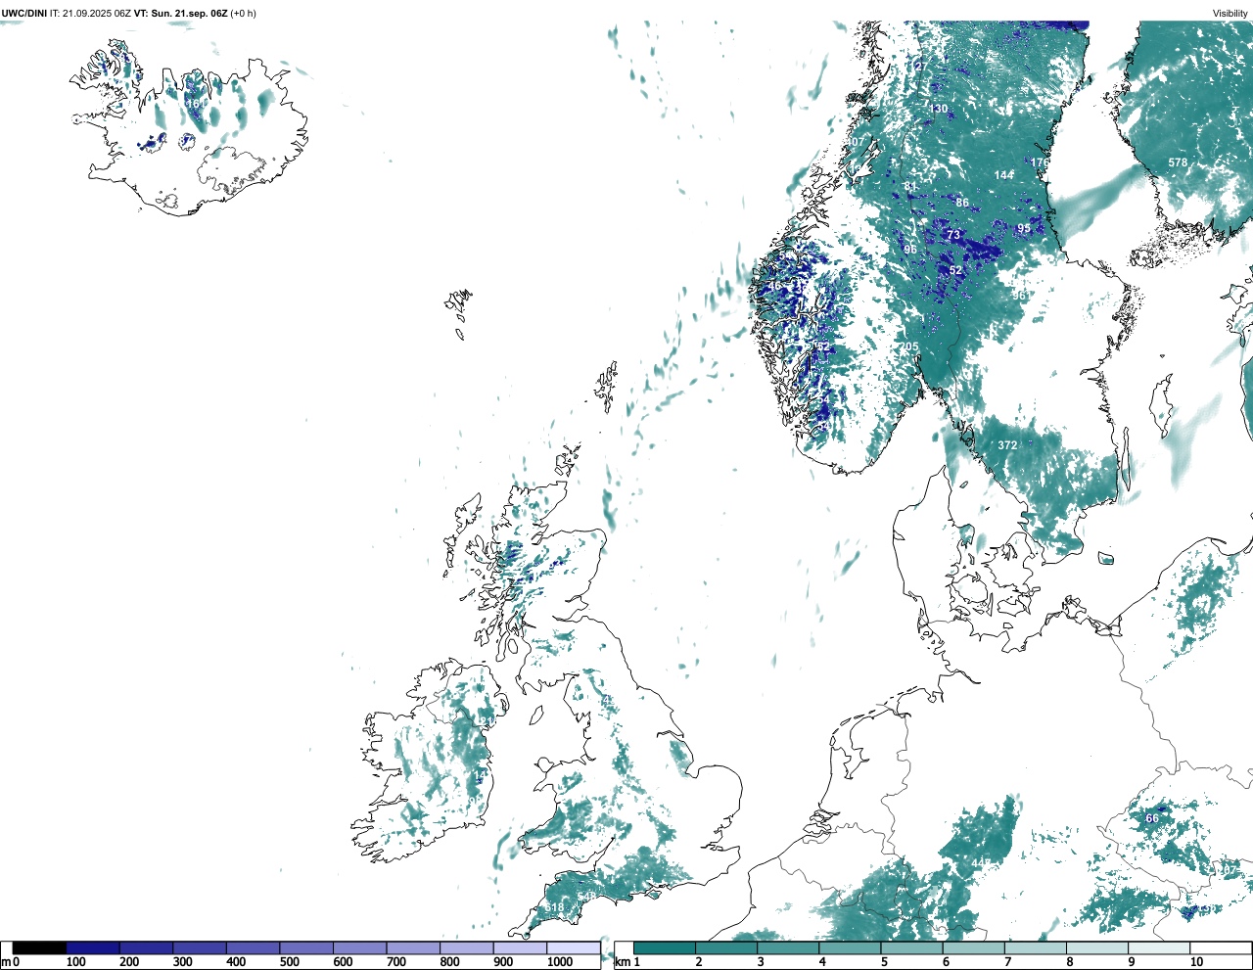Click the '1000' tick on the metre scale
This screenshot has width=1253, height=970.
[x=560, y=962]
